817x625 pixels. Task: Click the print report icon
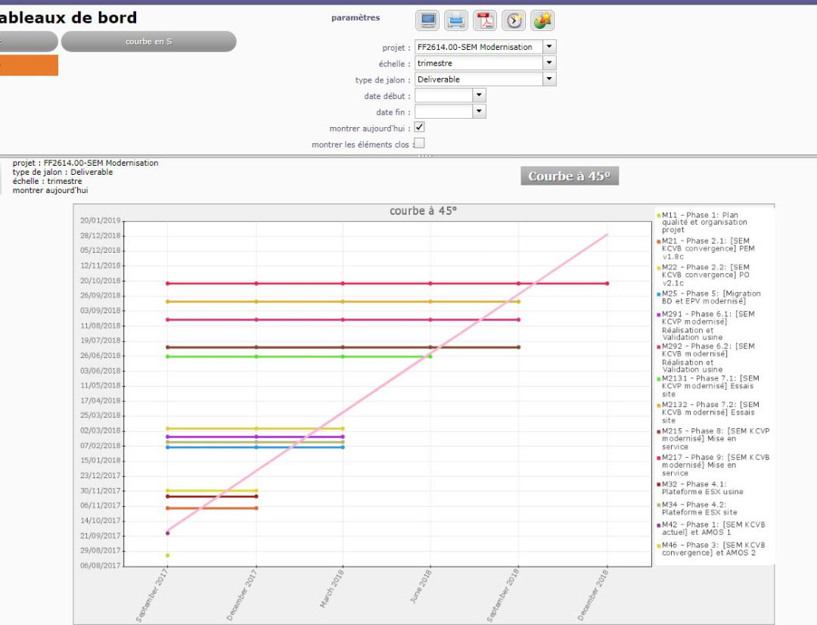(456, 20)
